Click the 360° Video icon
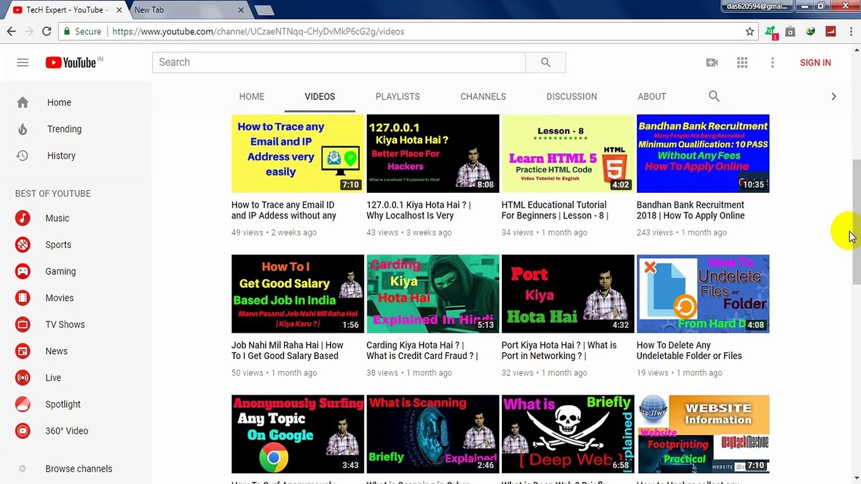Image resolution: width=861 pixels, height=484 pixels. point(23,431)
